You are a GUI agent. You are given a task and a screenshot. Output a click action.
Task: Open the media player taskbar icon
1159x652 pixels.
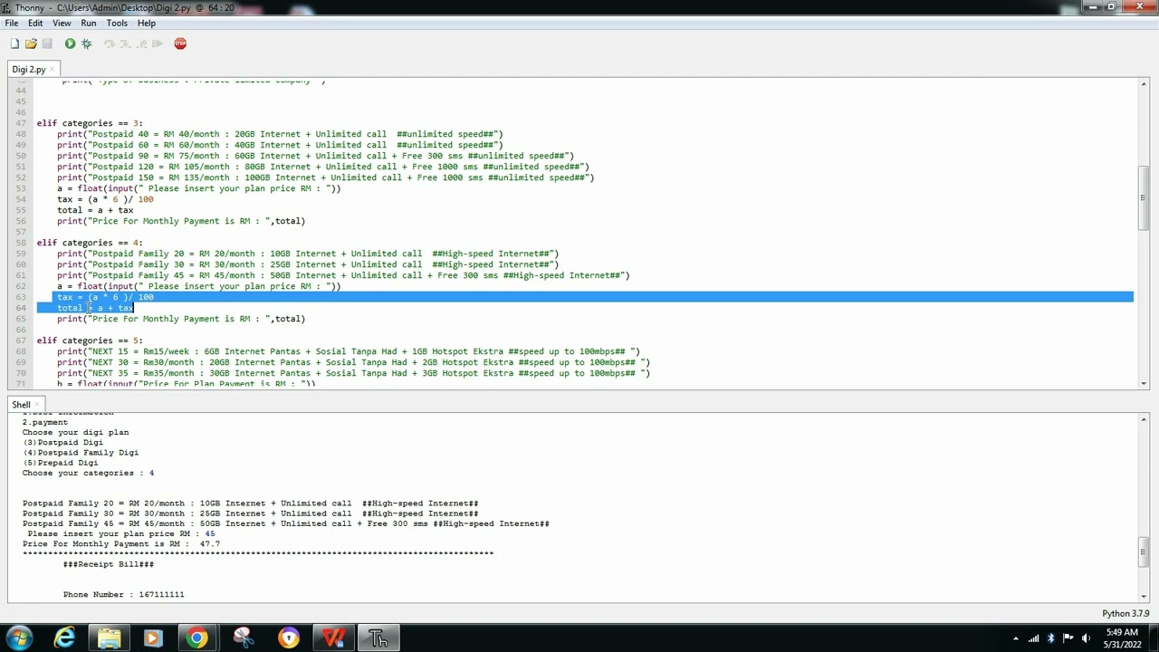tap(153, 638)
